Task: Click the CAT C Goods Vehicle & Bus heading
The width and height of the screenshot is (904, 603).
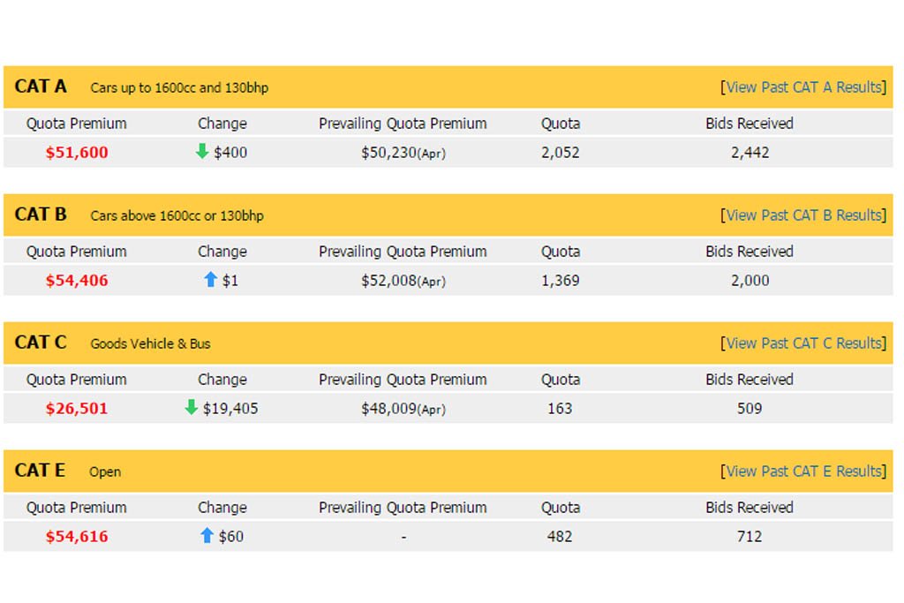Action: click(x=150, y=343)
